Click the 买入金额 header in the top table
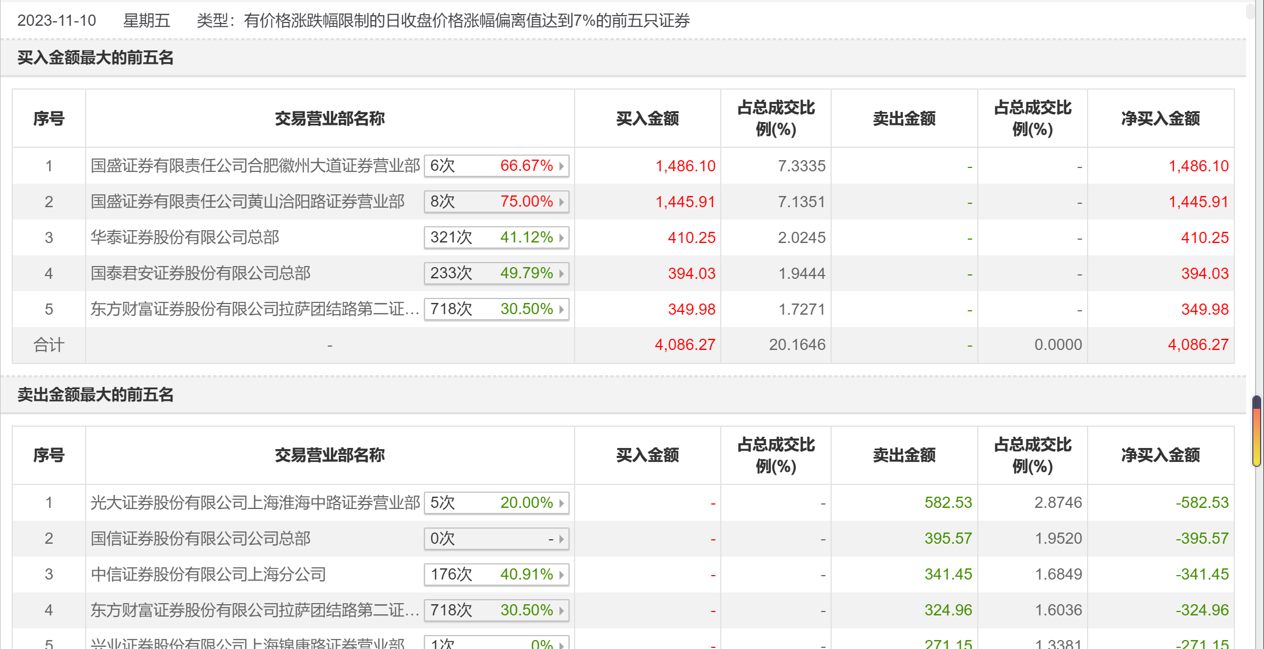1264x649 pixels. tap(647, 119)
